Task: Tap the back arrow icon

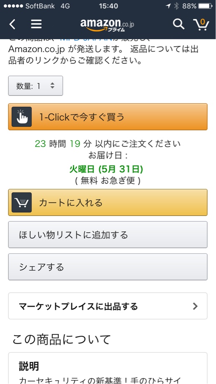Action: click(x=12, y=24)
